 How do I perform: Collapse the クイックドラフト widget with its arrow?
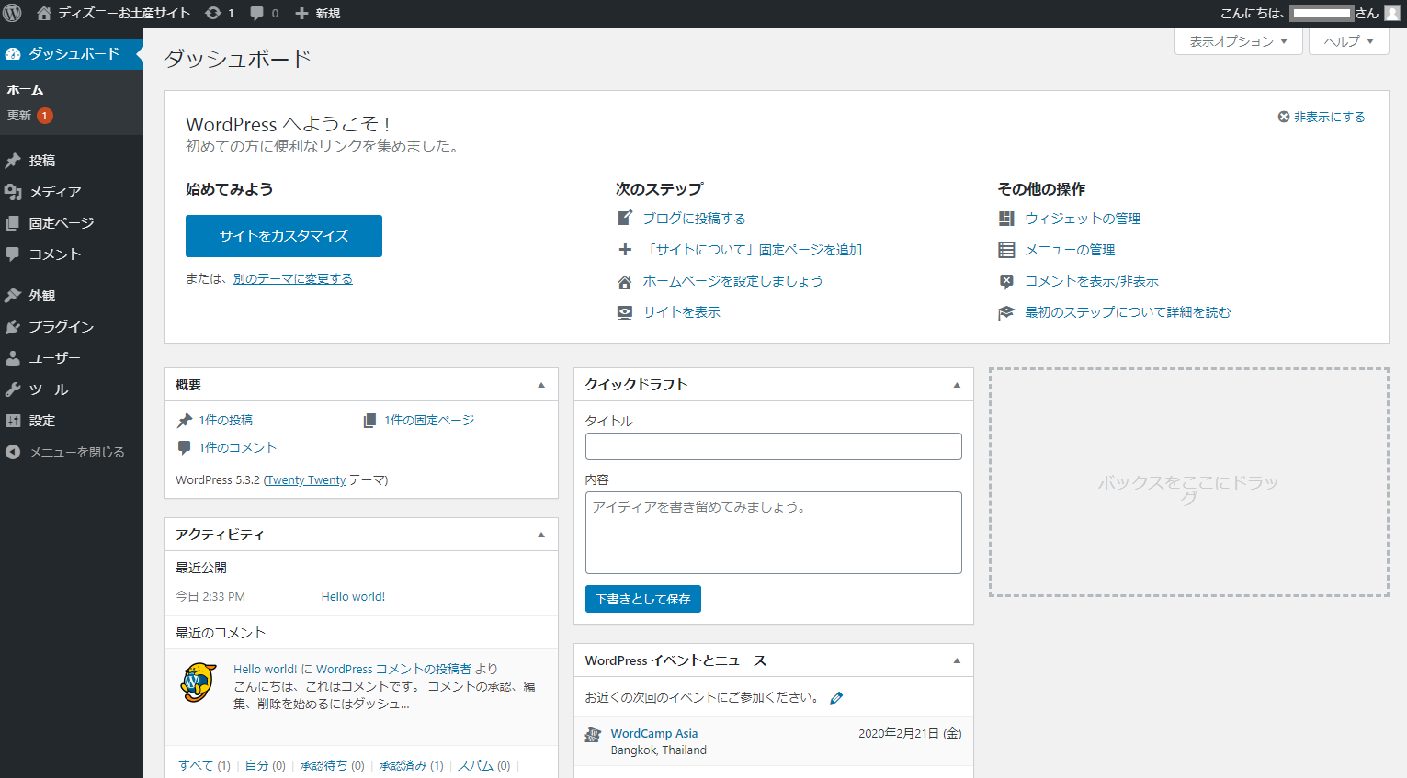pyautogui.click(x=957, y=385)
